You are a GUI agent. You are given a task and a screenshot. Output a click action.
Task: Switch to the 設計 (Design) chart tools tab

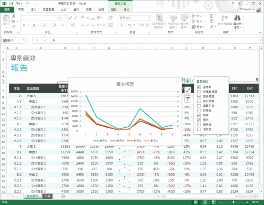pos(114,9)
